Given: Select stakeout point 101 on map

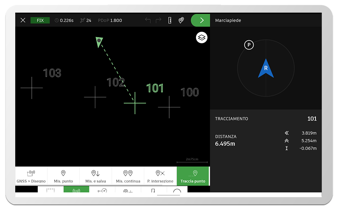Looking at the screenshot, I should point(135,103).
